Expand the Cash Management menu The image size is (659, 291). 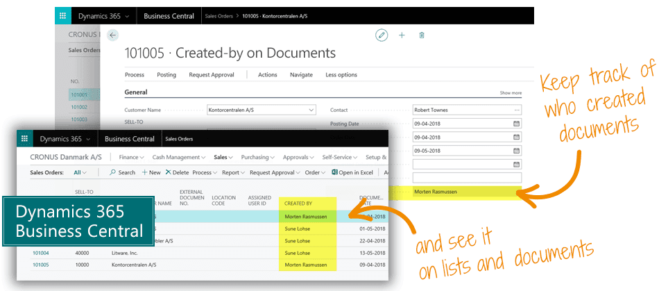178,157
